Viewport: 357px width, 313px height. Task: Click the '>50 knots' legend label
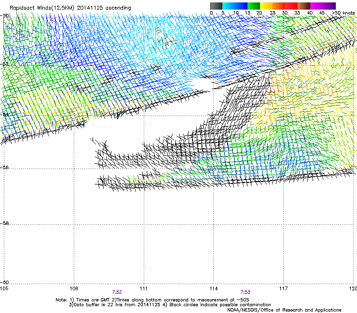(x=343, y=13)
